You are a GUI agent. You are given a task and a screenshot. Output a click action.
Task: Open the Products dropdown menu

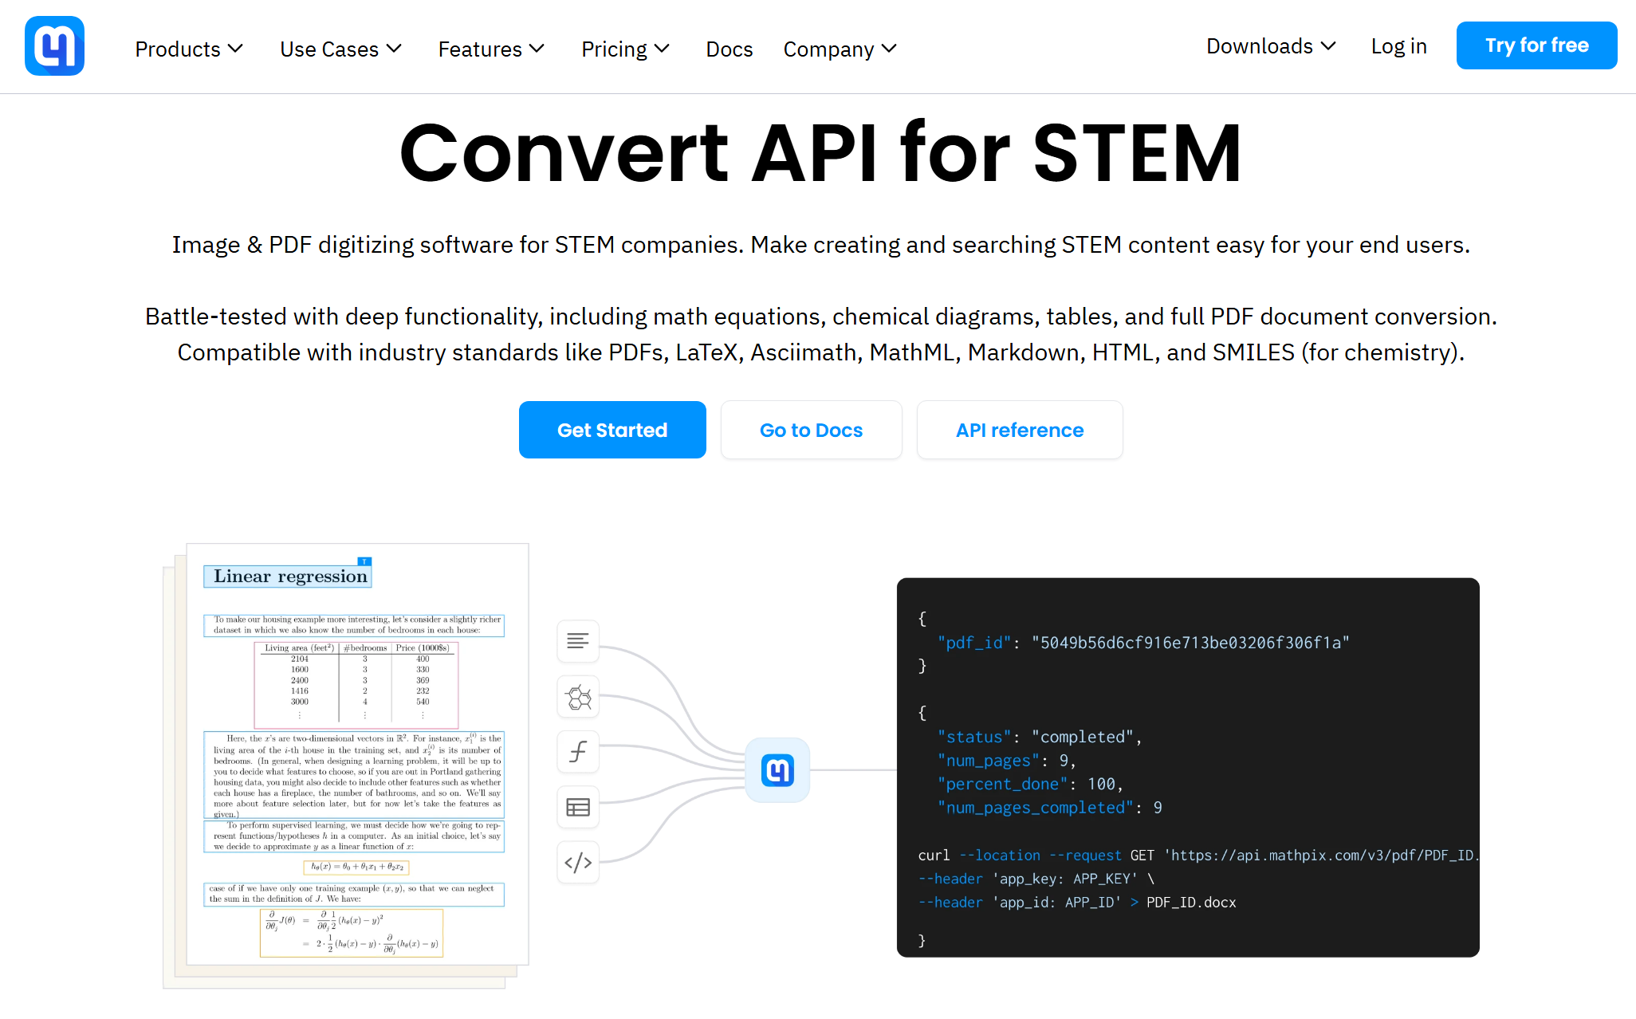click(x=189, y=49)
